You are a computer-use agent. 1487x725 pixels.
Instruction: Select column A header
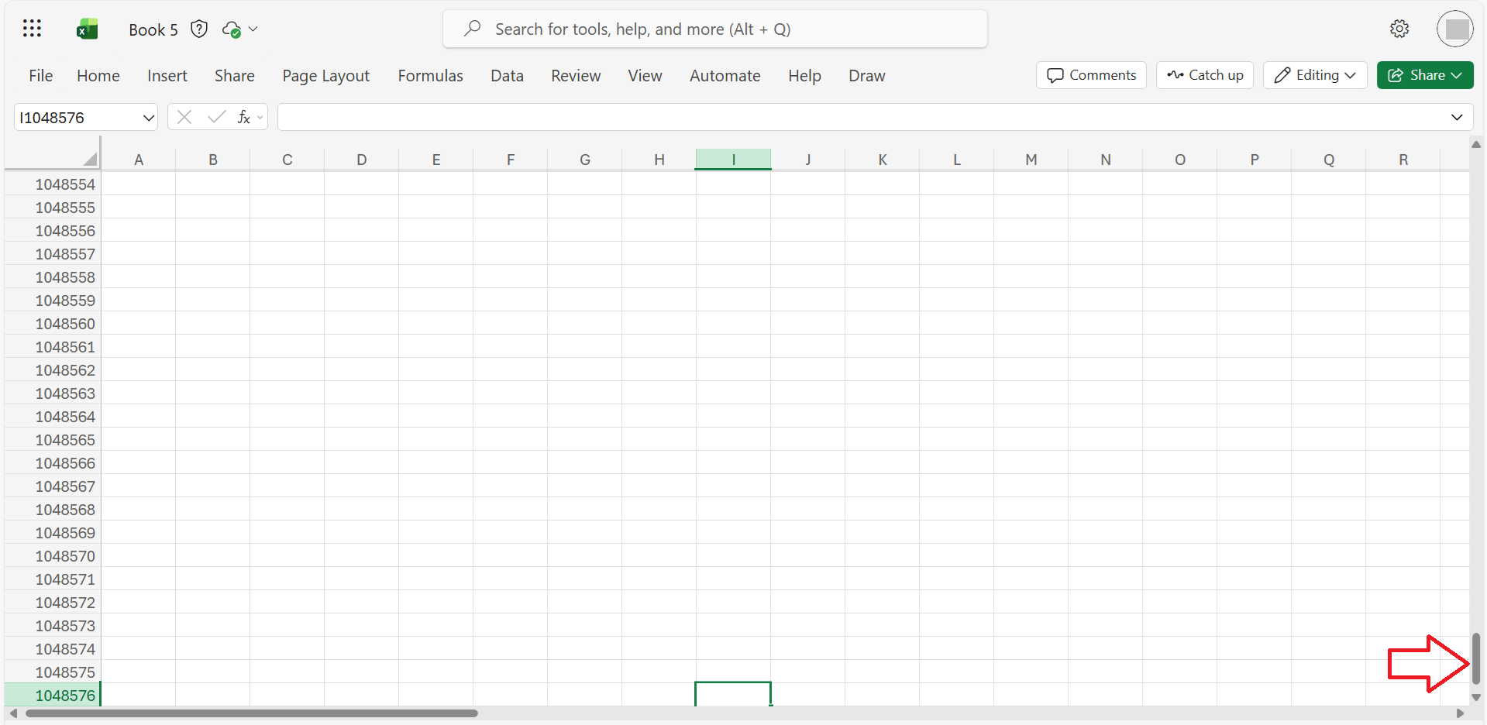tap(139, 160)
